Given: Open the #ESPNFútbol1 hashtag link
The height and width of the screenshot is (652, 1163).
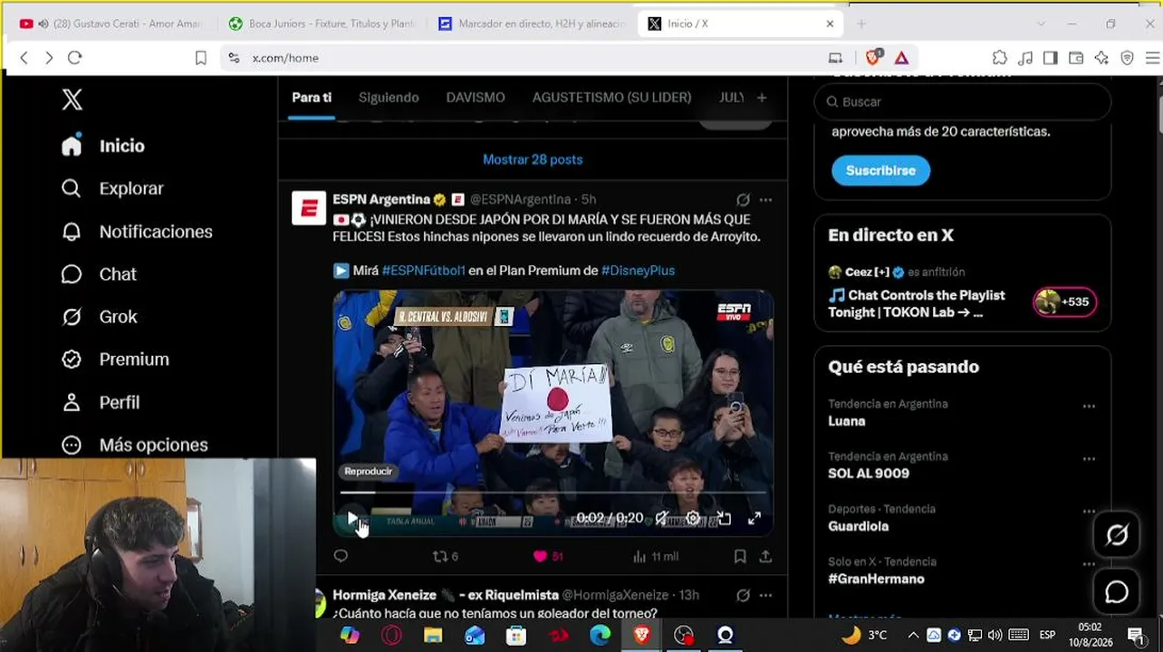Looking at the screenshot, I should tap(423, 270).
